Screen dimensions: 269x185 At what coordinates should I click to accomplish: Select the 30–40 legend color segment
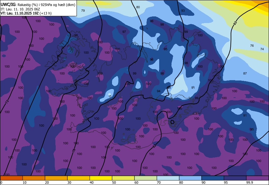tap(78, 178)
